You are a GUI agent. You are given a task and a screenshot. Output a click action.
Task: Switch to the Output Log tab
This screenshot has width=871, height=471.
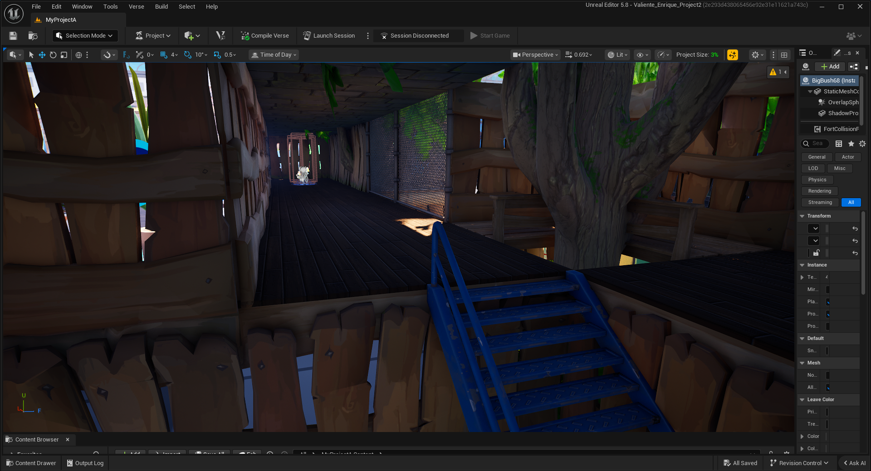(85, 463)
